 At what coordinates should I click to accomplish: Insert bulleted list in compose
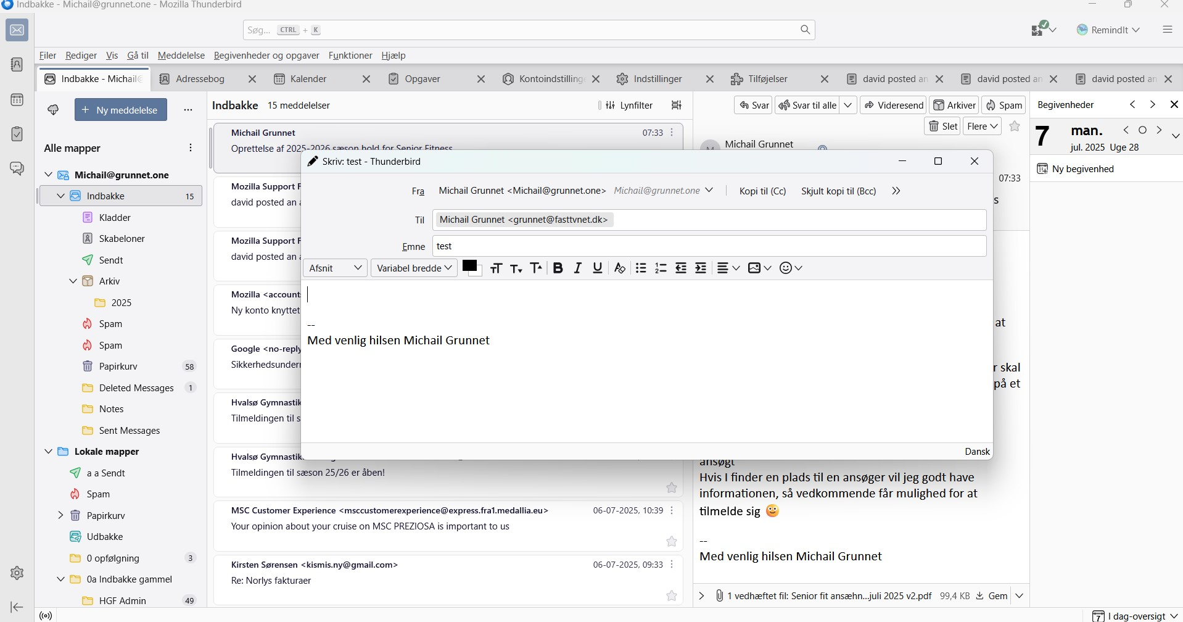(x=641, y=268)
